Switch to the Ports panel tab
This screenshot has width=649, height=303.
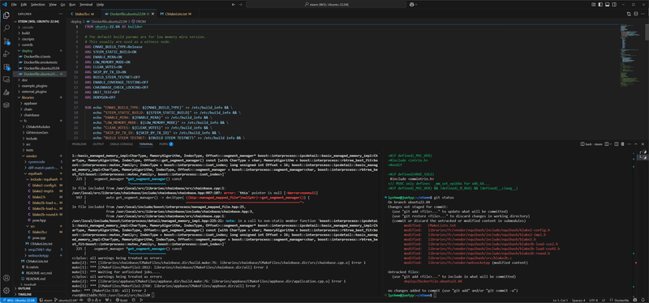coord(166,144)
